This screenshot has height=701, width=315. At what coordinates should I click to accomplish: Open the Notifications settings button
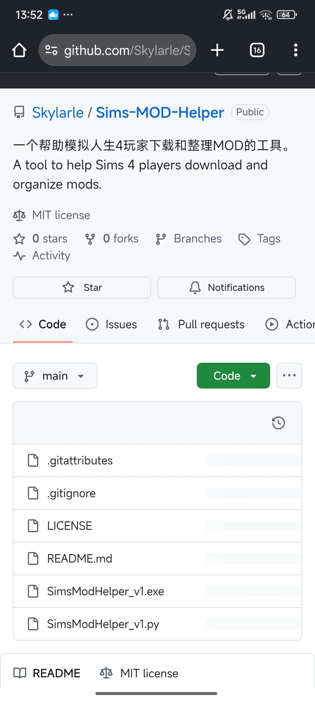[227, 287]
